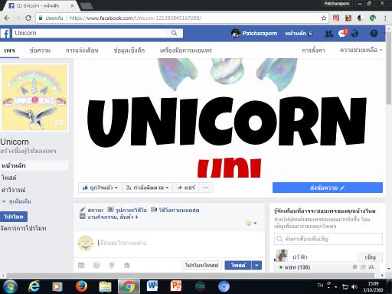Click the search magnifier icon
392x294 pixels.
coord(174,33)
